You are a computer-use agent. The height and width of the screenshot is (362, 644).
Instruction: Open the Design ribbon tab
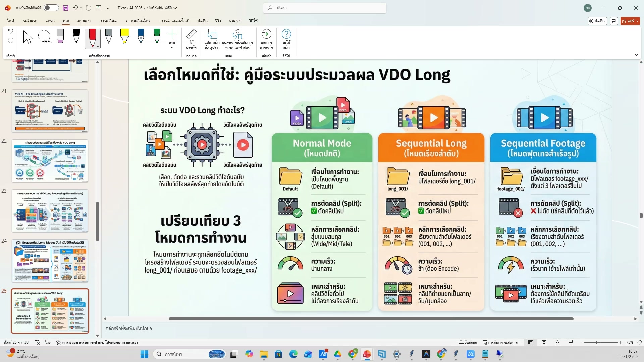pos(84,21)
